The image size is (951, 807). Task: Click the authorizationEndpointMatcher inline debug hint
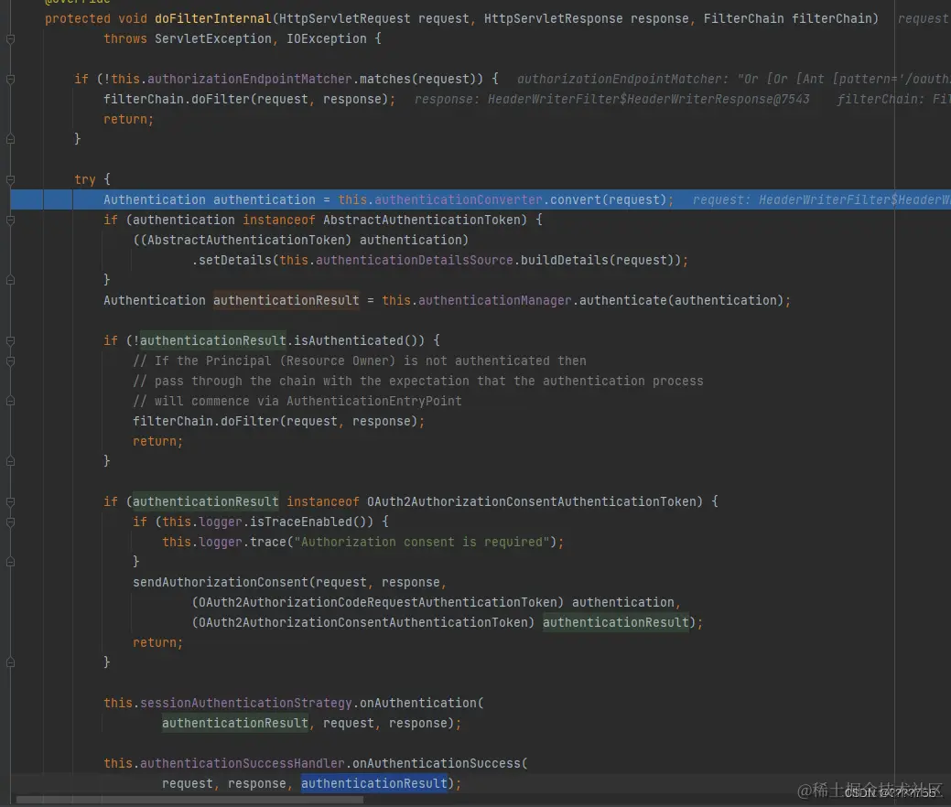click(x=733, y=79)
